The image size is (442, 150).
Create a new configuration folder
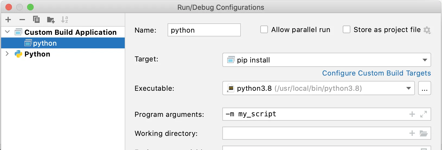point(51,20)
